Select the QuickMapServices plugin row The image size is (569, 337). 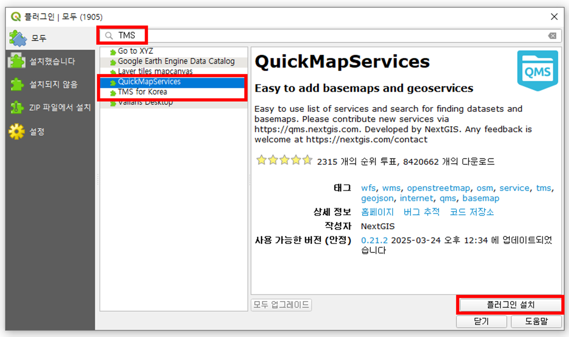[x=173, y=82]
